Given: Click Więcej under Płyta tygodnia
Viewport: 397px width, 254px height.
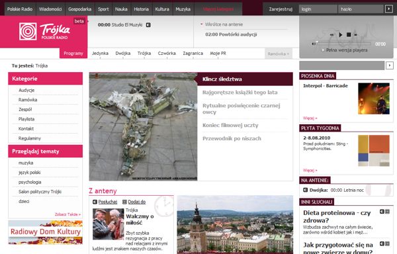Looking at the screenshot, I should click(x=310, y=170).
